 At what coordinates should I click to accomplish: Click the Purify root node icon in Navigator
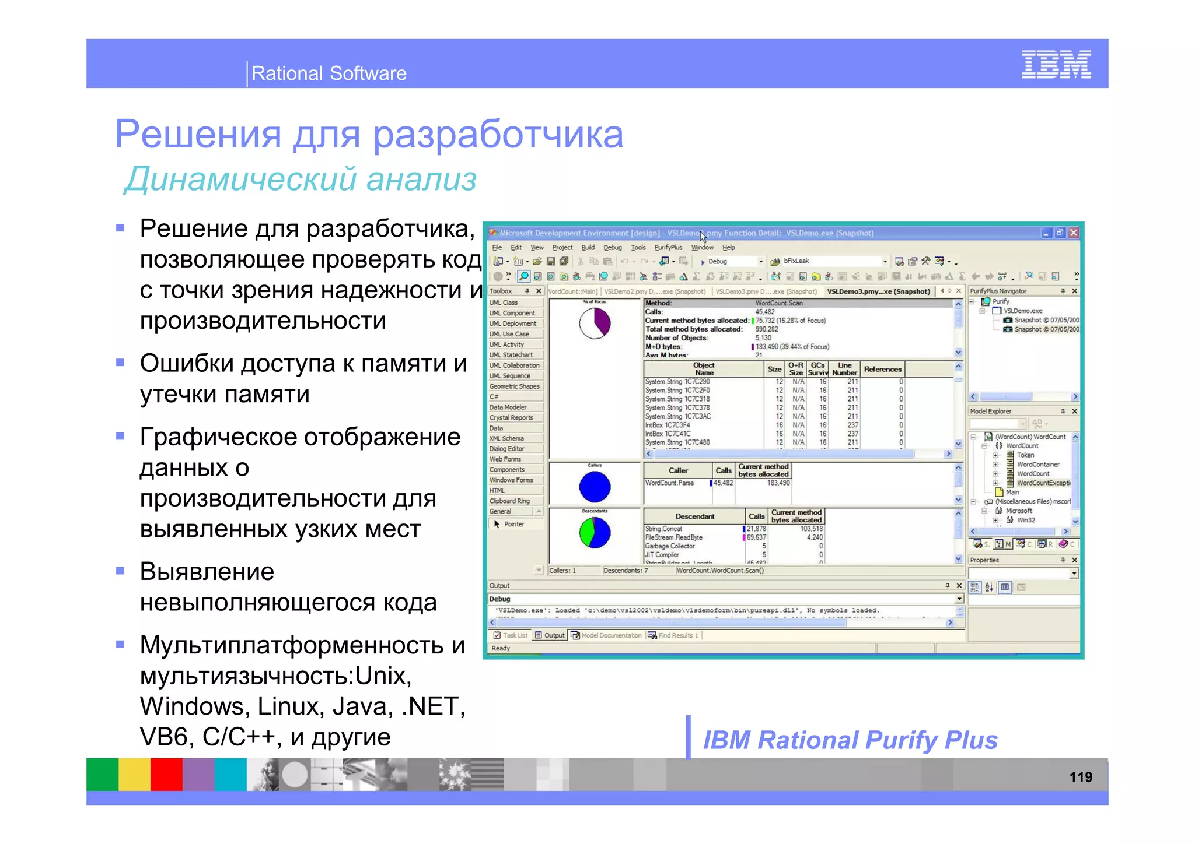pos(986,301)
